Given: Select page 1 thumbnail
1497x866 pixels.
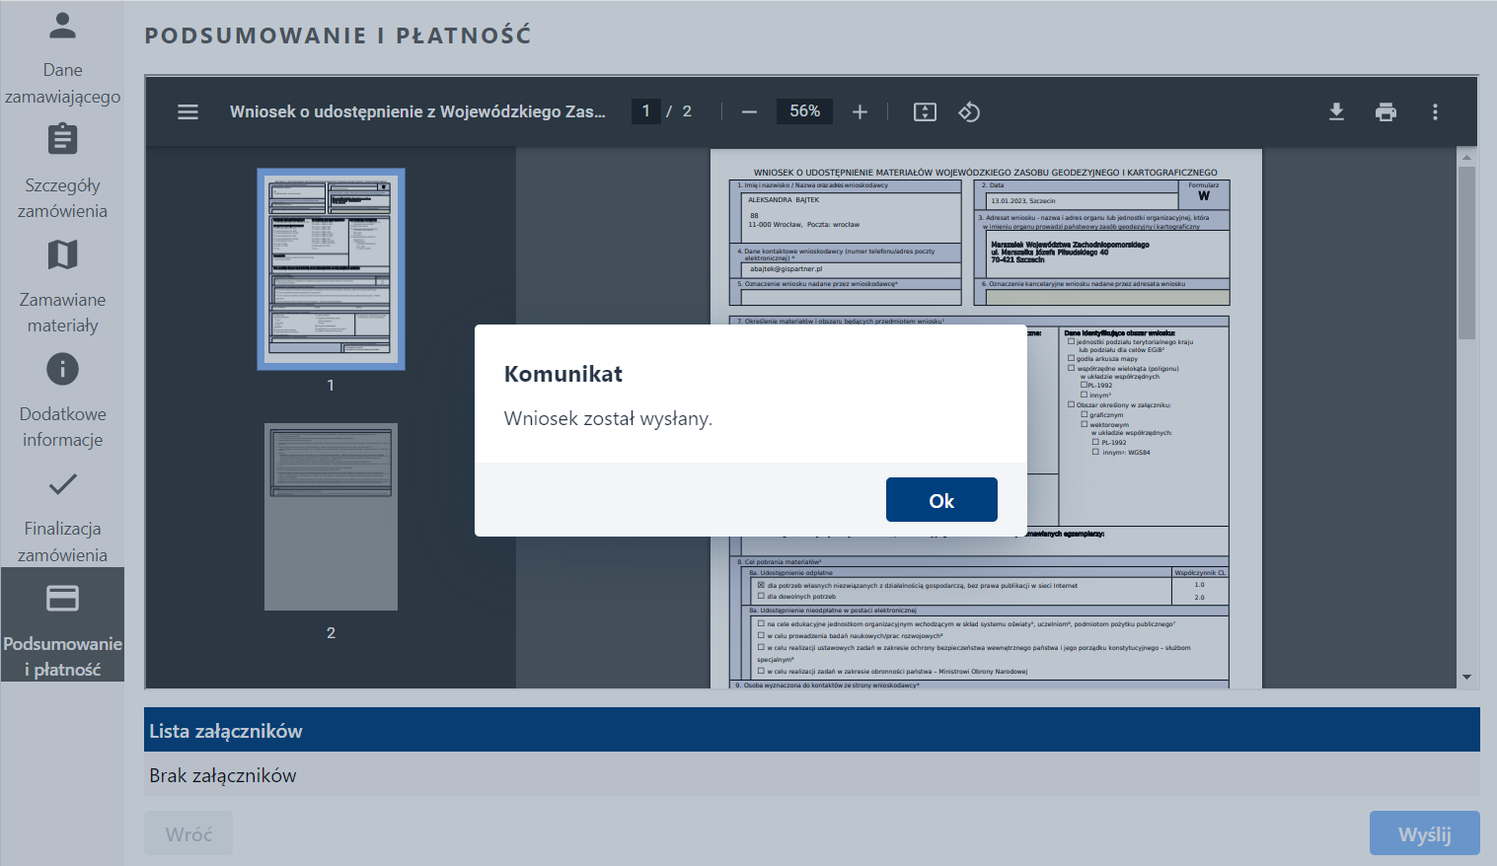Looking at the screenshot, I should [x=331, y=269].
